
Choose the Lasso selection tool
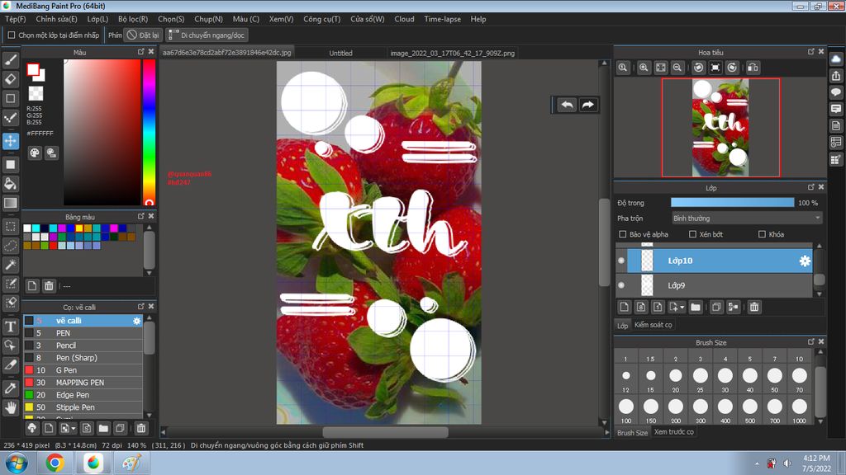point(10,246)
